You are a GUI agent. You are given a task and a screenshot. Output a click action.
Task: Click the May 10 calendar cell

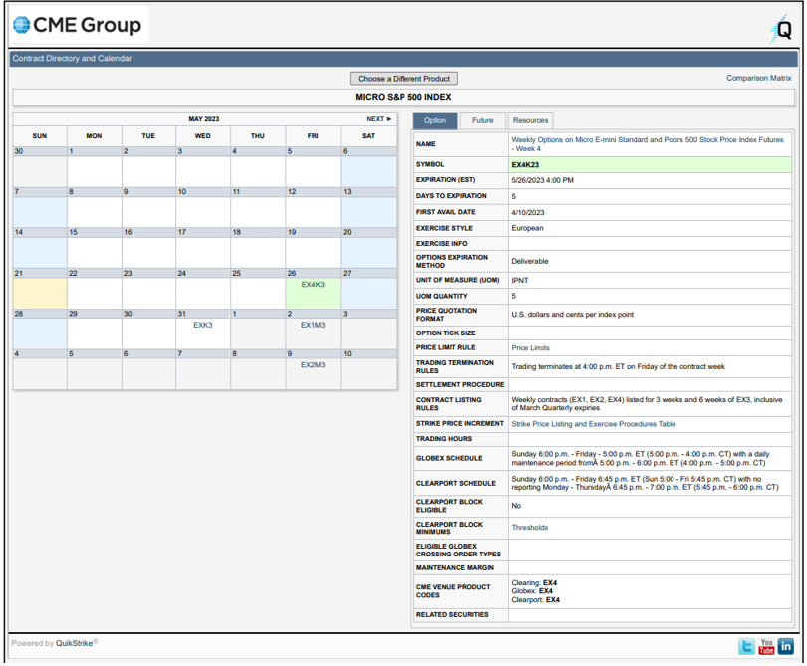(203, 207)
